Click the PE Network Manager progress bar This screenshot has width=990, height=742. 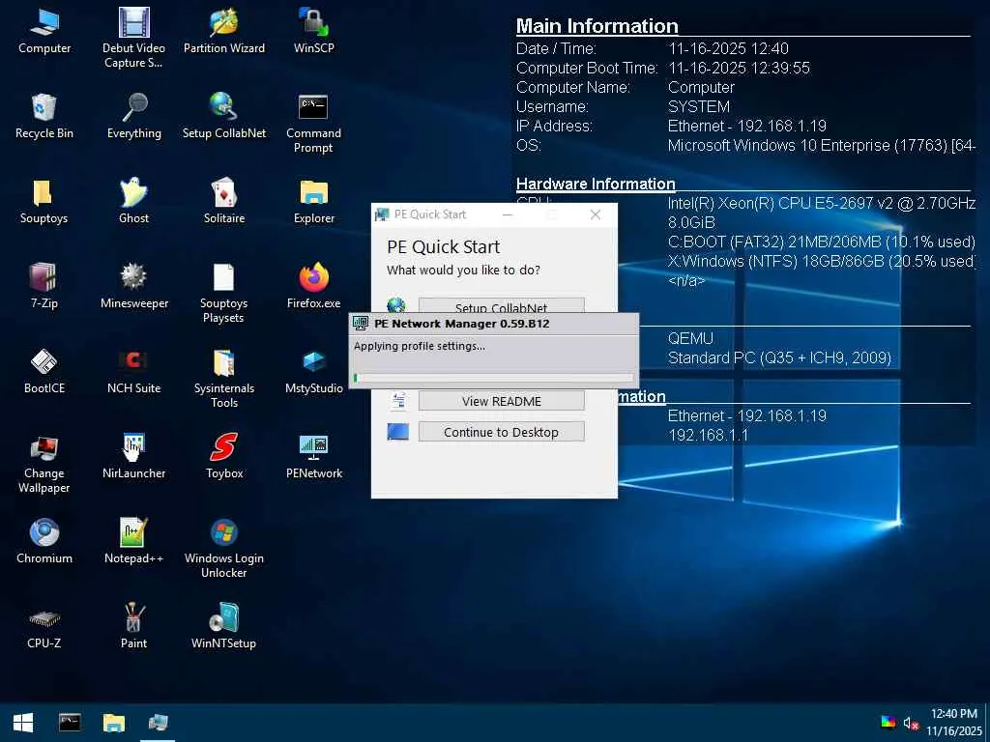[493, 378]
